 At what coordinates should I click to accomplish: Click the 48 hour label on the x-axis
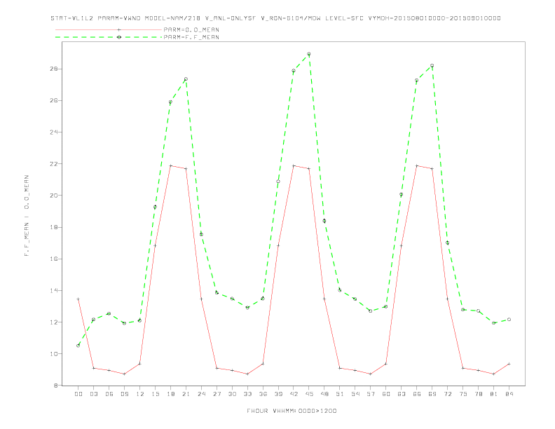(324, 394)
